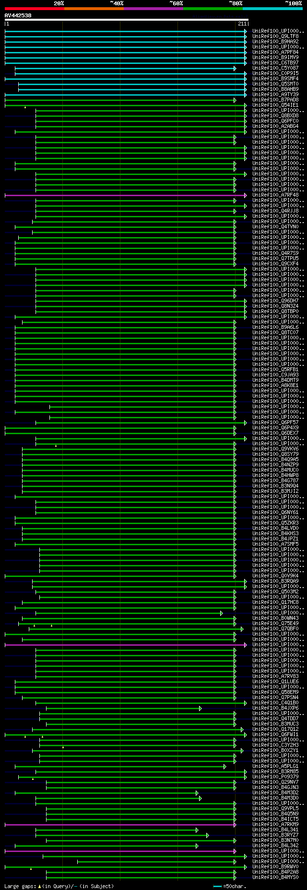Click the red 20% identity legend segment
Screen dimensions: 307x890
[34, 8]
